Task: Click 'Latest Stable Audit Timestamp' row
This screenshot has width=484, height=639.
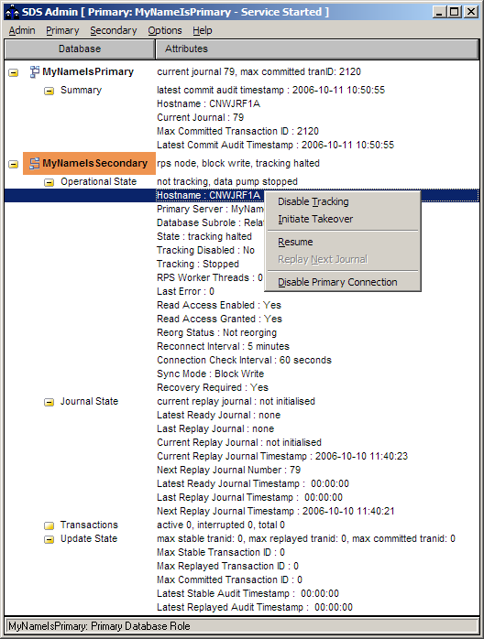Action: click(x=248, y=593)
